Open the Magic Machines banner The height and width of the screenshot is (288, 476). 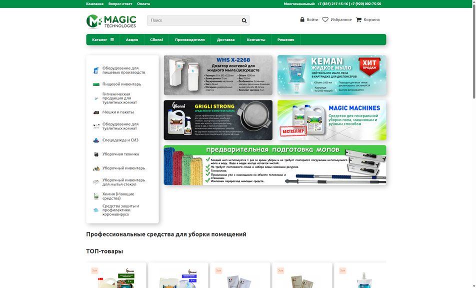(x=332, y=120)
